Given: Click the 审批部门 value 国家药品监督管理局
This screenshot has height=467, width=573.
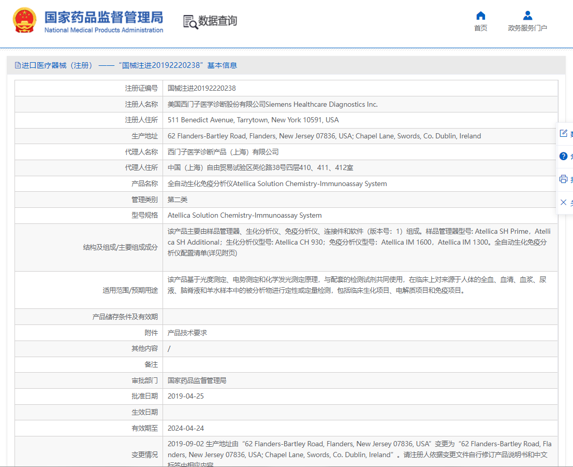Looking at the screenshot, I should 197,380.
